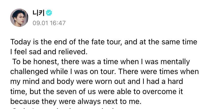
Task: Click the sentence 'I feel sad and relieved.'
Action: (x=49, y=52)
